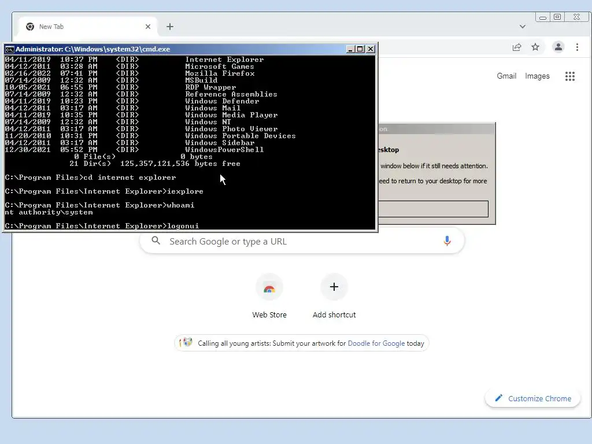Open Gmail link
The image size is (592, 444).
coord(506,76)
